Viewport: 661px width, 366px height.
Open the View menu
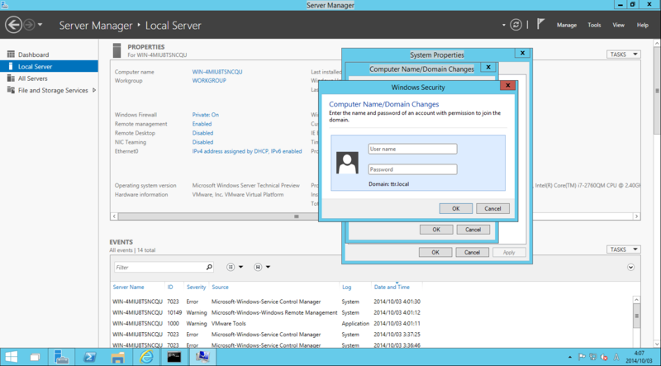[x=618, y=25]
